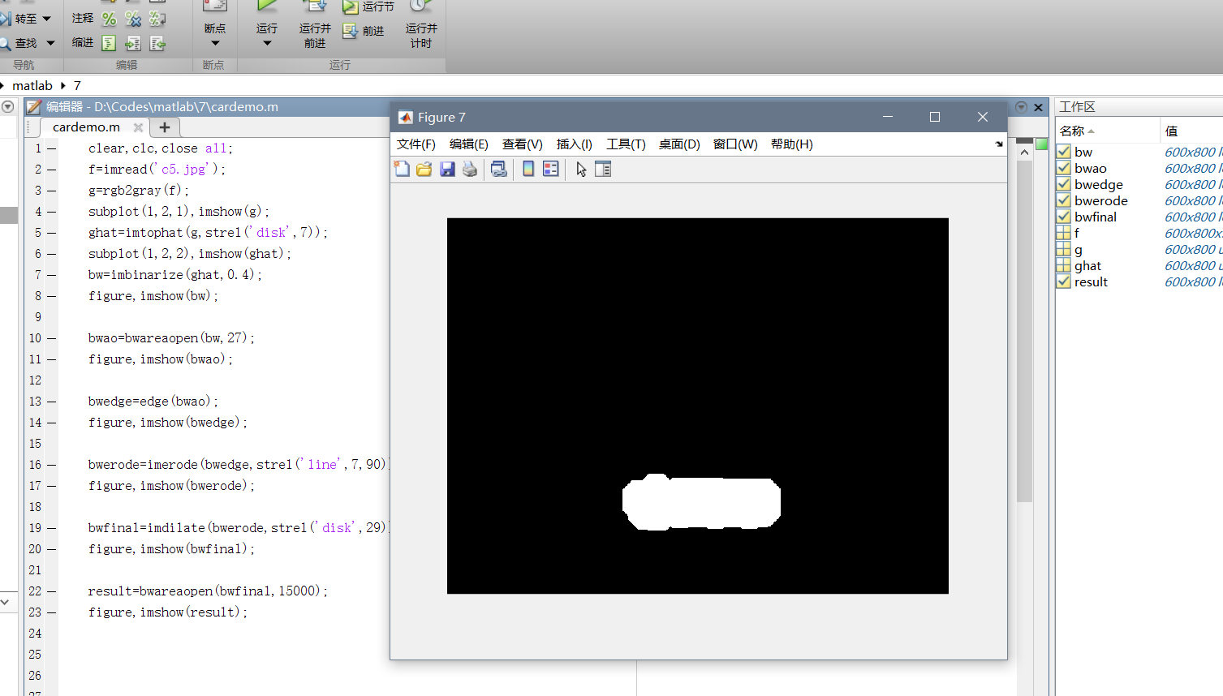
Task: Click the uncomment icon with blue X
Action: [x=133, y=19]
